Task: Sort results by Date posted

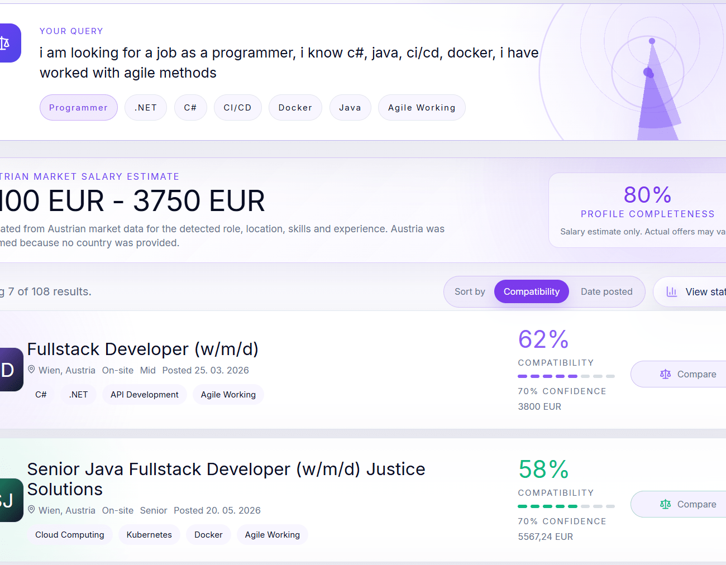Action: 606,291
